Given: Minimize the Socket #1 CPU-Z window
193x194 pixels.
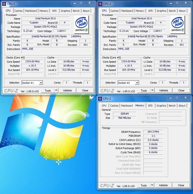Looking at the screenshot, I should pos(75,3).
